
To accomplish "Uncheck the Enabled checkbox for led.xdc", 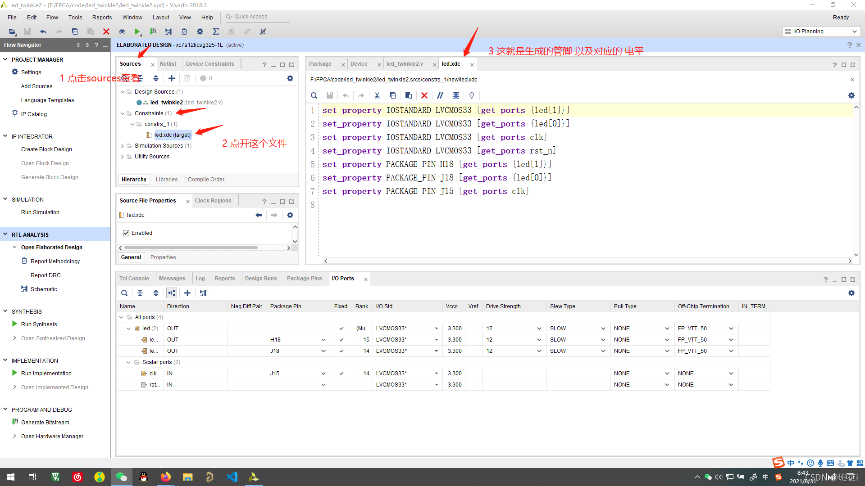I will pyautogui.click(x=126, y=233).
